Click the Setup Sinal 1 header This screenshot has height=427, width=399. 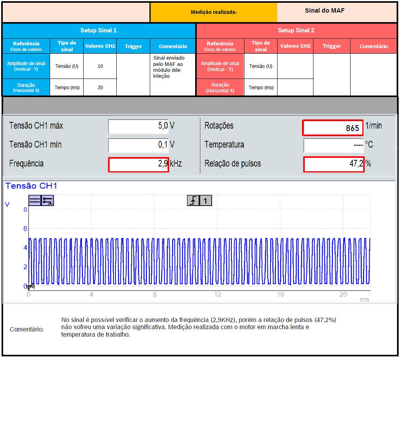coord(99,30)
